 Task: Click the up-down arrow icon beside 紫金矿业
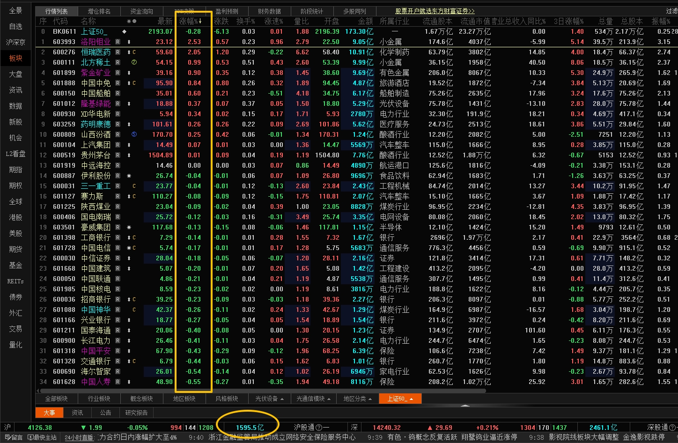tap(129, 73)
